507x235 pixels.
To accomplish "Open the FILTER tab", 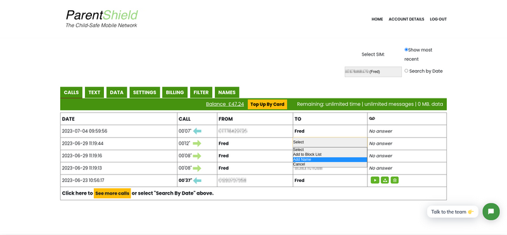I will click(201, 92).
